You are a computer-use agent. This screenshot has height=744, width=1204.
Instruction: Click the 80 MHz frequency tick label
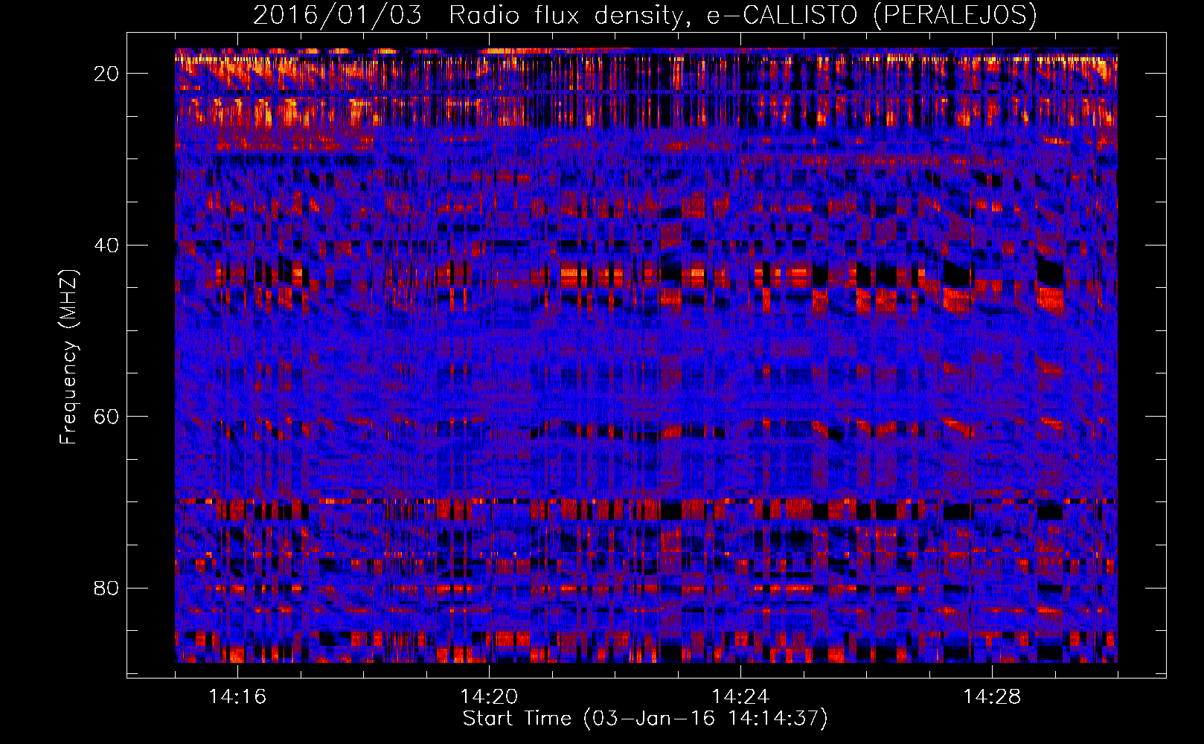(x=107, y=589)
